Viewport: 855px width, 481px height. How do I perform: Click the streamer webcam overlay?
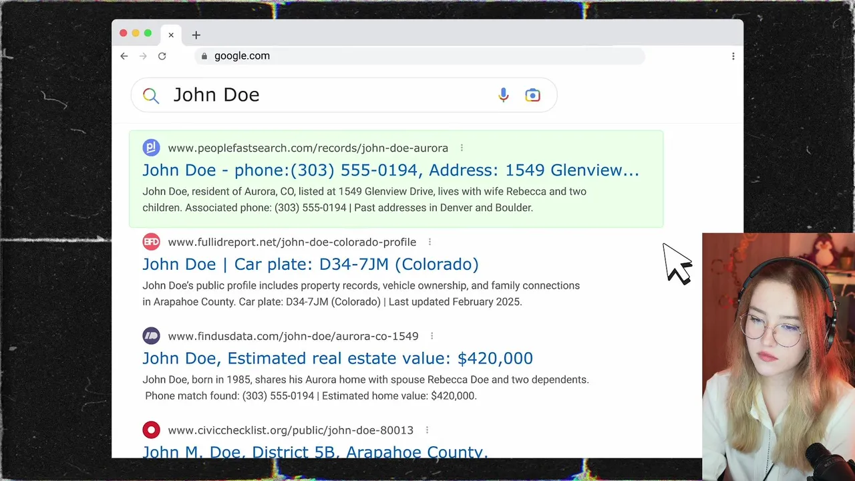(x=778, y=357)
